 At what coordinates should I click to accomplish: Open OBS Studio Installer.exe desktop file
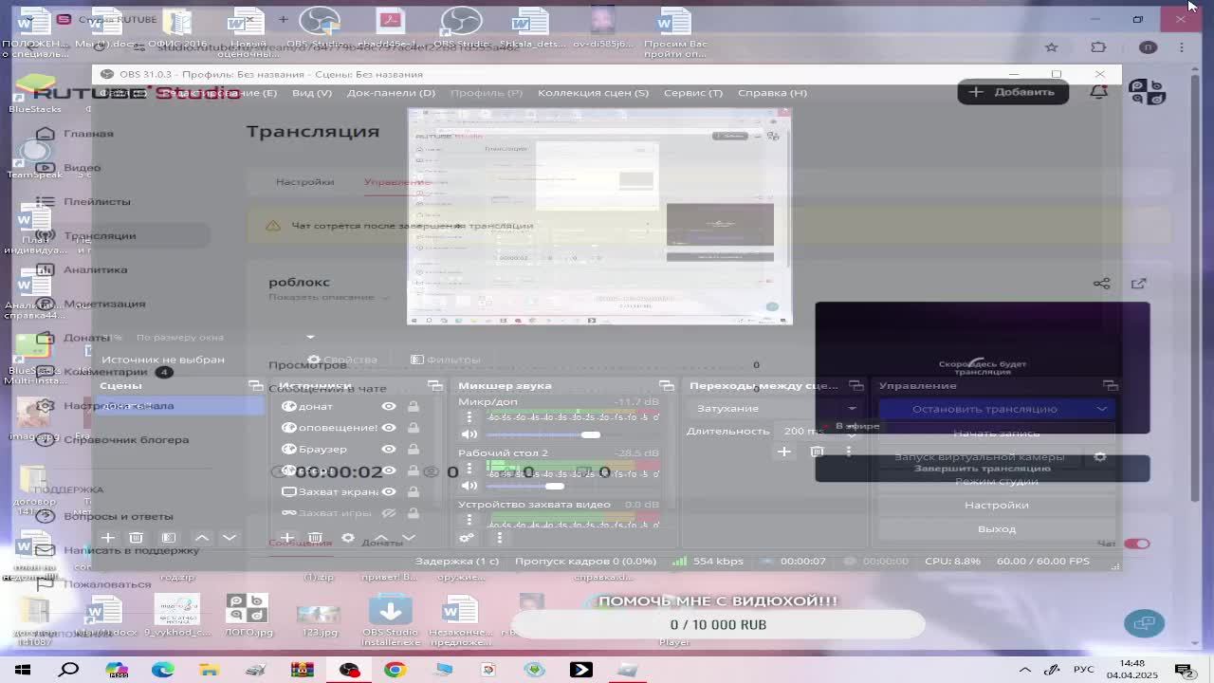[x=390, y=620]
